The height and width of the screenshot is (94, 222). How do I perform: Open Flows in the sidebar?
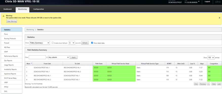(11, 34)
